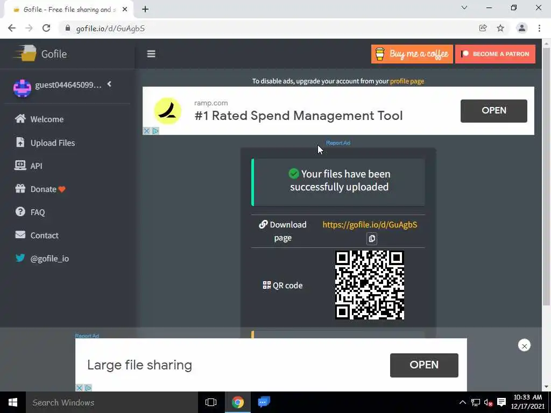Open the tab search dropdown
This screenshot has height=413, width=551.
tap(464, 8)
